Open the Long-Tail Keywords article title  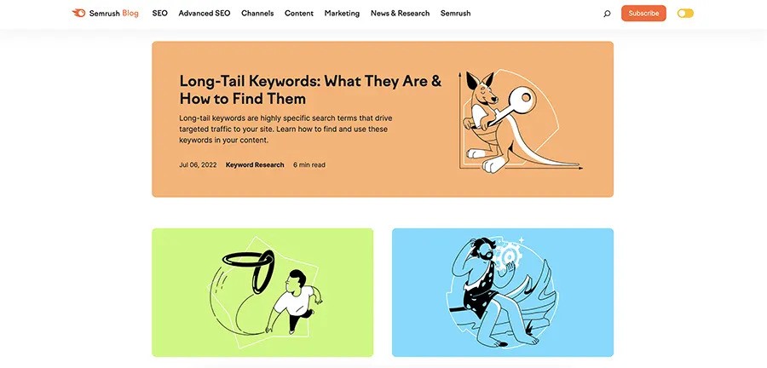[x=310, y=89]
